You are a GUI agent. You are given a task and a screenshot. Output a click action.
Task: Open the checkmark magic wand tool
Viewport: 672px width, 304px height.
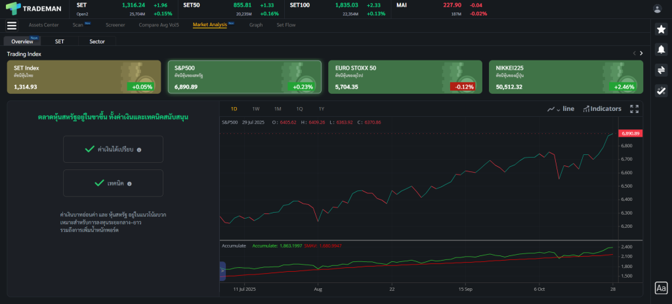[x=661, y=91]
